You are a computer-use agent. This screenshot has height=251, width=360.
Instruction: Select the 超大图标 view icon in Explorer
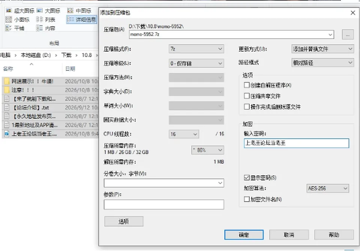(x=9, y=10)
